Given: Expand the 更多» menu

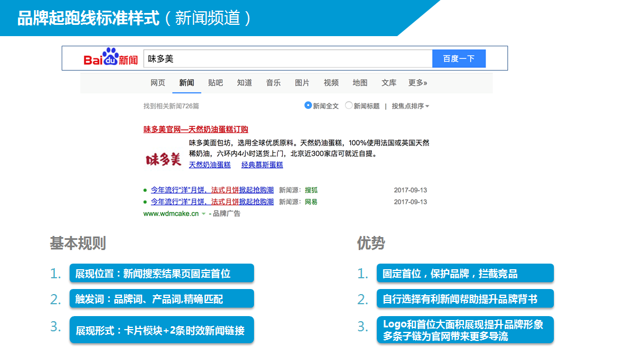Looking at the screenshot, I should point(418,83).
